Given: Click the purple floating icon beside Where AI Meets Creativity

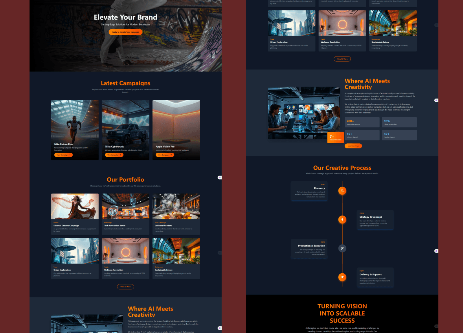Looking at the screenshot, I should click(x=436, y=100).
